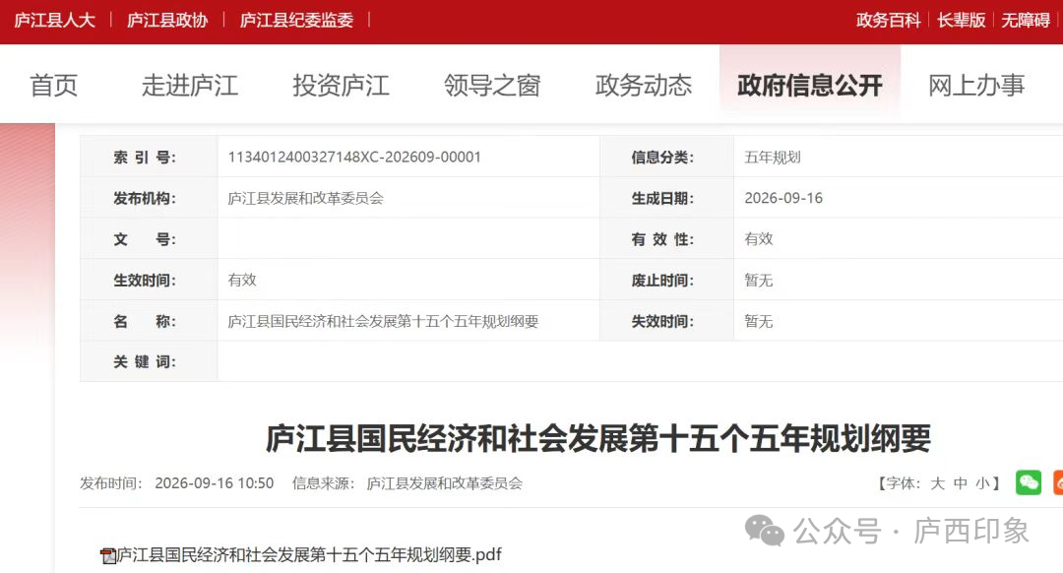Click the generation date 2026-09-16
The height and width of the screenshot is (573, 1063).
783,198
